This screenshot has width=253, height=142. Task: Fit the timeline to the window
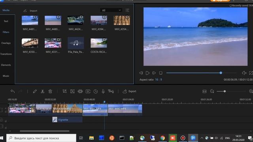point(204,92)
